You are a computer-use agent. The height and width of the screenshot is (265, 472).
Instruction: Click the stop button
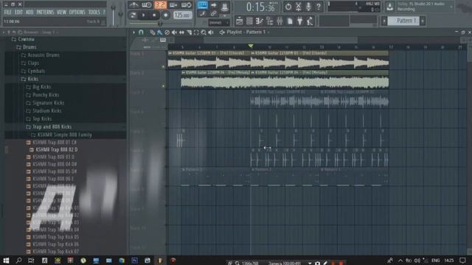click(x=154, y=15)
